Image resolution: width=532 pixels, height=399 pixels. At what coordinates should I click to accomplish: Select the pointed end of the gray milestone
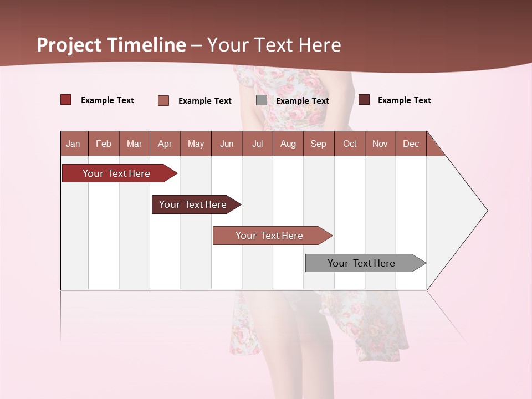pos(418,263)
